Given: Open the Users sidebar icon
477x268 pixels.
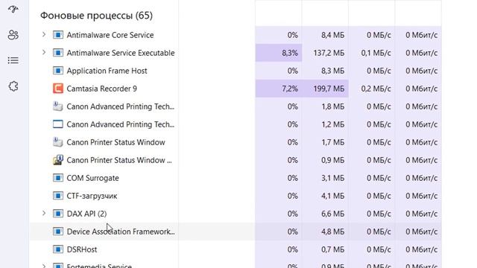Looking at the screenshot, I should point(13,35).
